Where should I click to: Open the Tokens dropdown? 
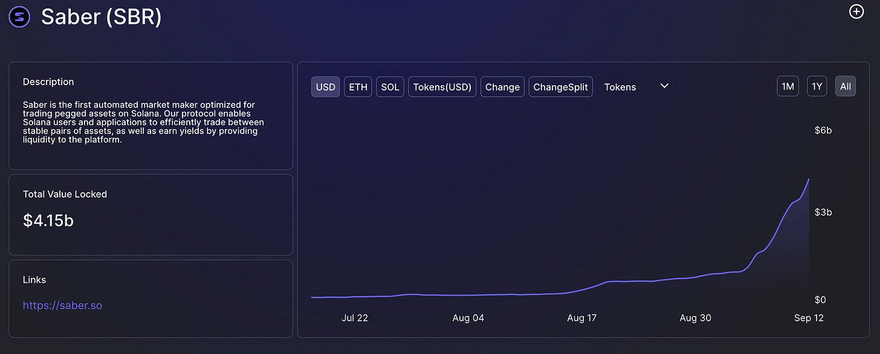[636, 87]
